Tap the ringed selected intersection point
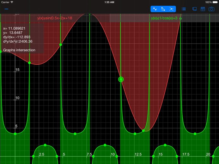This screenshot has height=164, width=219. point(121,79)
